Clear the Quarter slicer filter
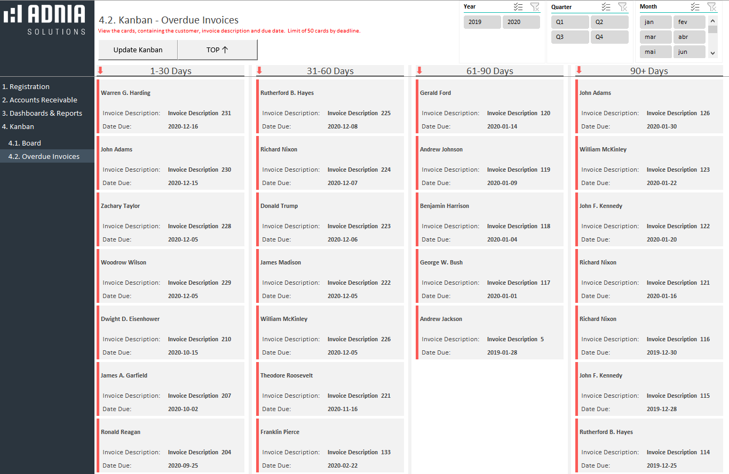 [622, 7]
